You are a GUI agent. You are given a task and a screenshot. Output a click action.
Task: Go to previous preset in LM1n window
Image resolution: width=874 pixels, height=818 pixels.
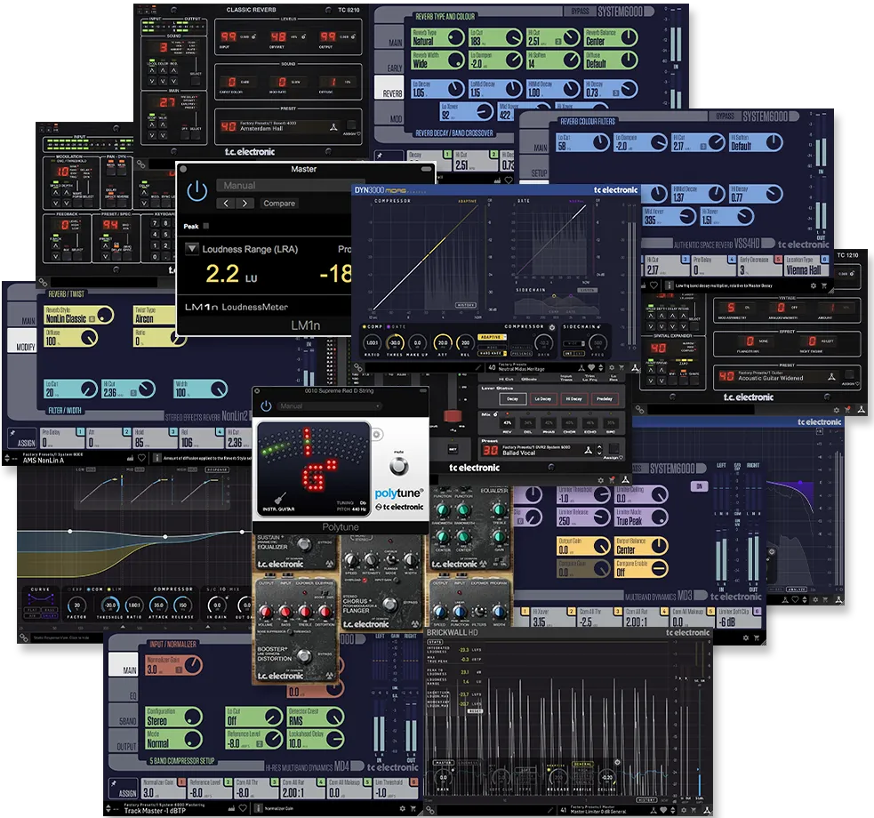(226, 204)
